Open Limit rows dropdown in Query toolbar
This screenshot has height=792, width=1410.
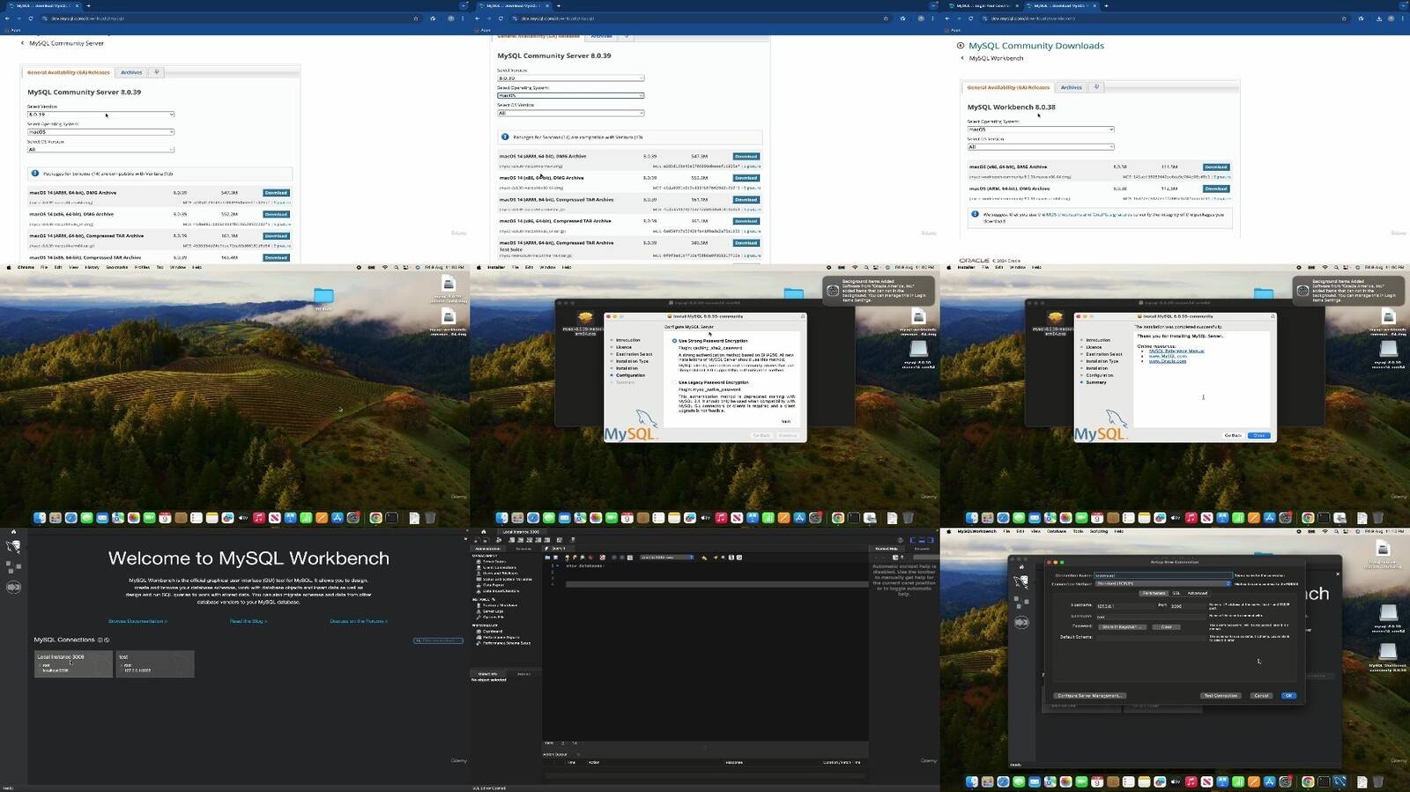667,558
